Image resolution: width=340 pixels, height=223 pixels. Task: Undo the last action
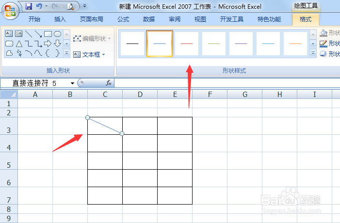[39, 6]
